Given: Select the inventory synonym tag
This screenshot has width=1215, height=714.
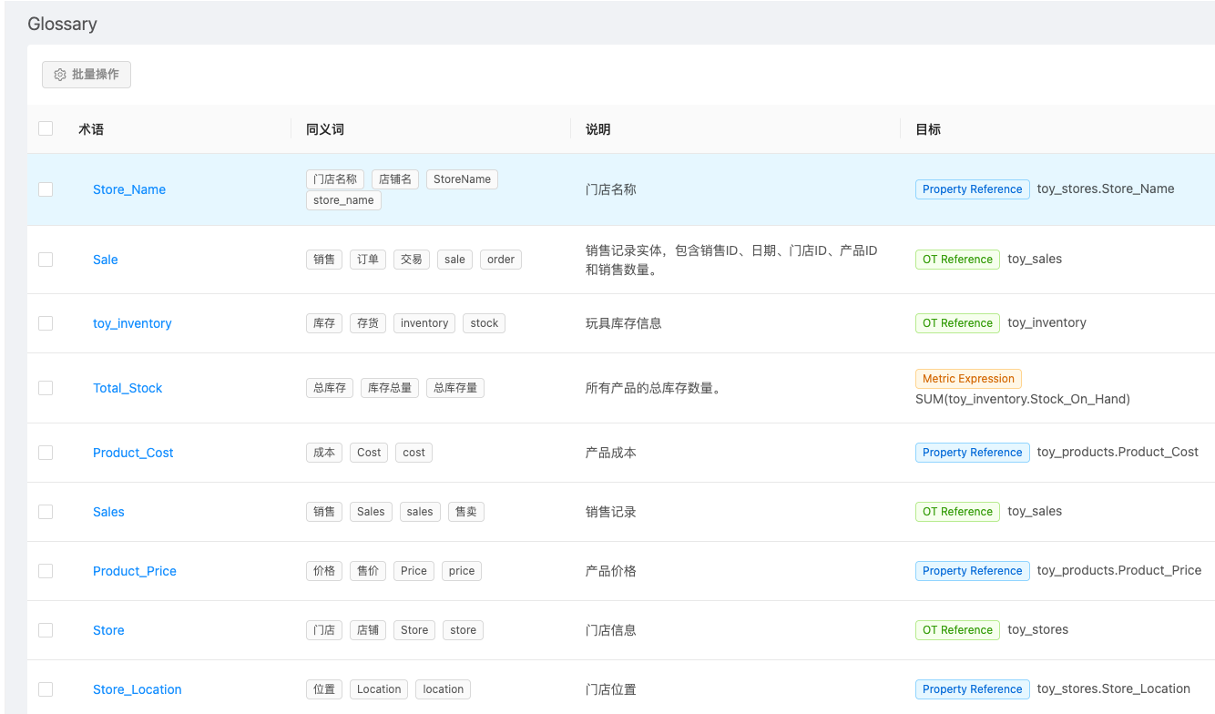Looking at the screenshot, I should point(424,323).
